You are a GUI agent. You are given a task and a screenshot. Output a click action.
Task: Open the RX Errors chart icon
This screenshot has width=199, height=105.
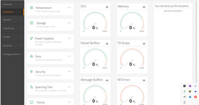pyautogui.click(x=144, y=80)
